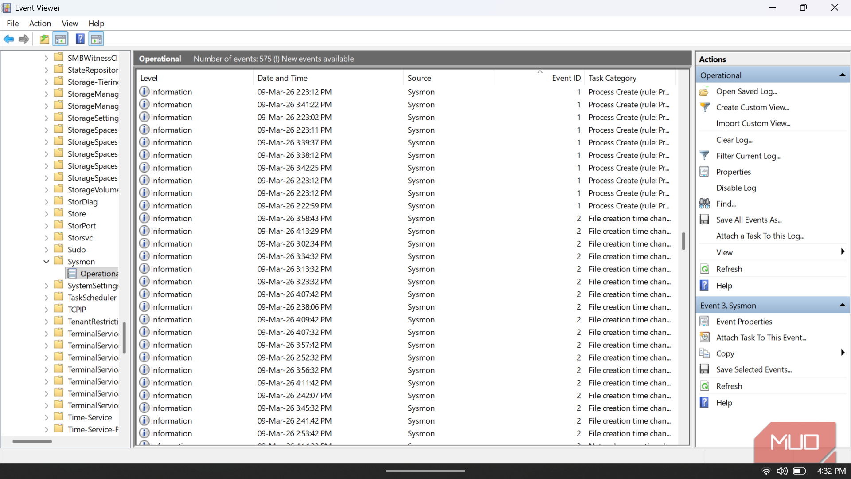Click the Up One Level folder icon

point(44,39)
